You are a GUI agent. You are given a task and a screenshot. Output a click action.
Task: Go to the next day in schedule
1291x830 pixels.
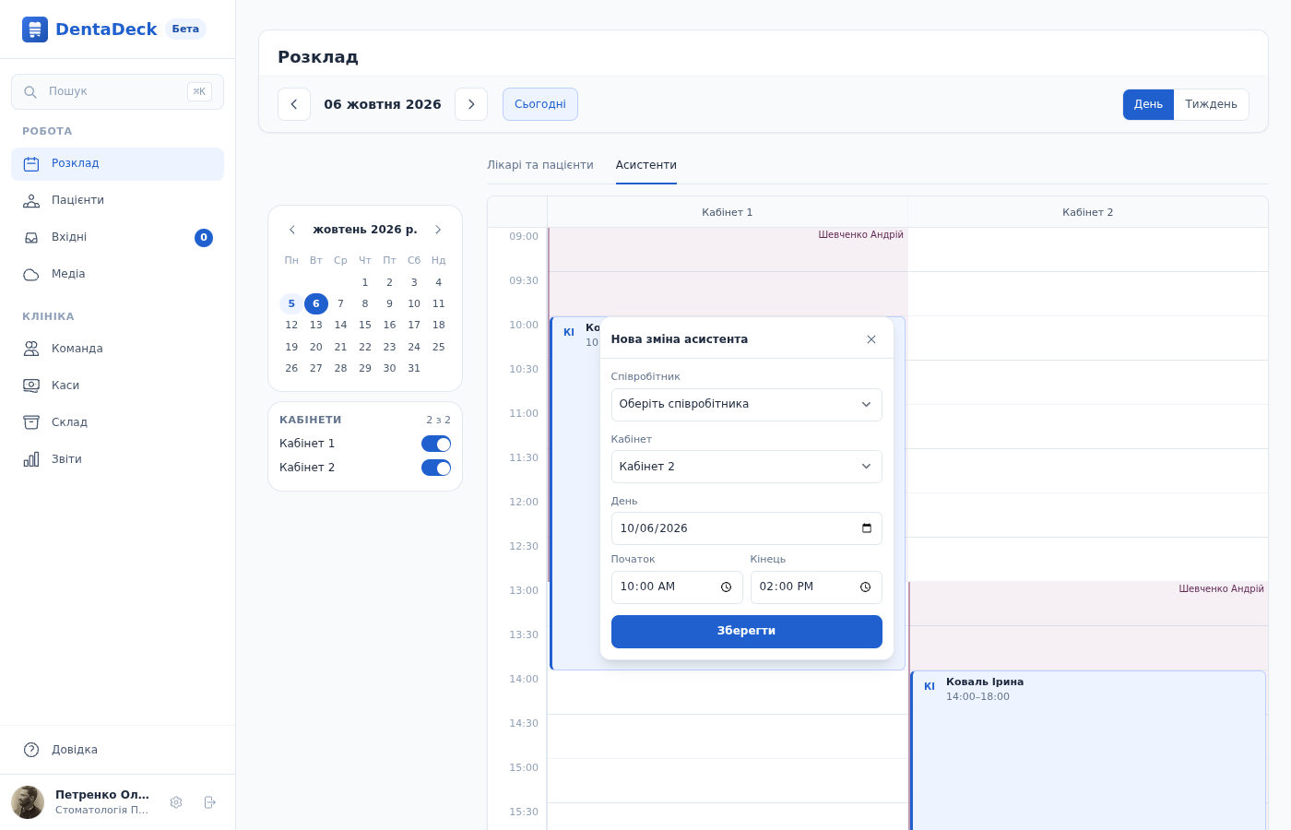coord(471,104)
